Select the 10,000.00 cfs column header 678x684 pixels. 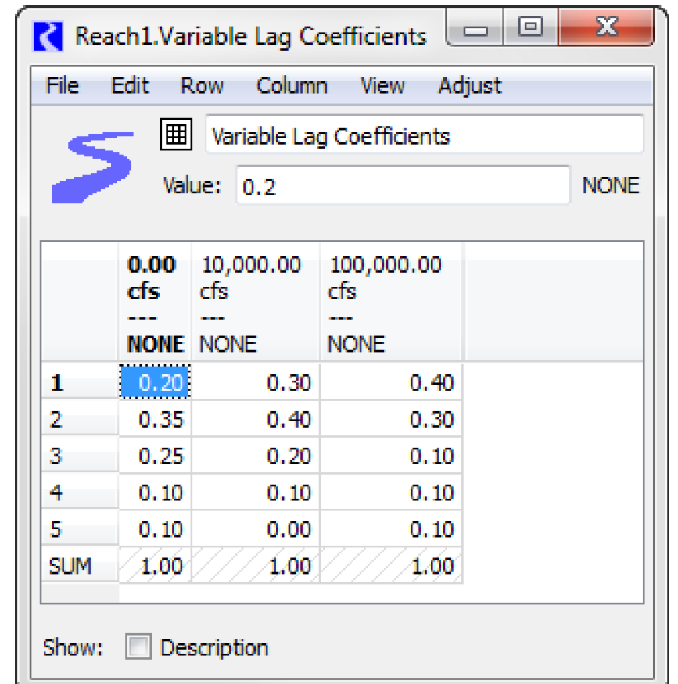(x=255, y=303)
